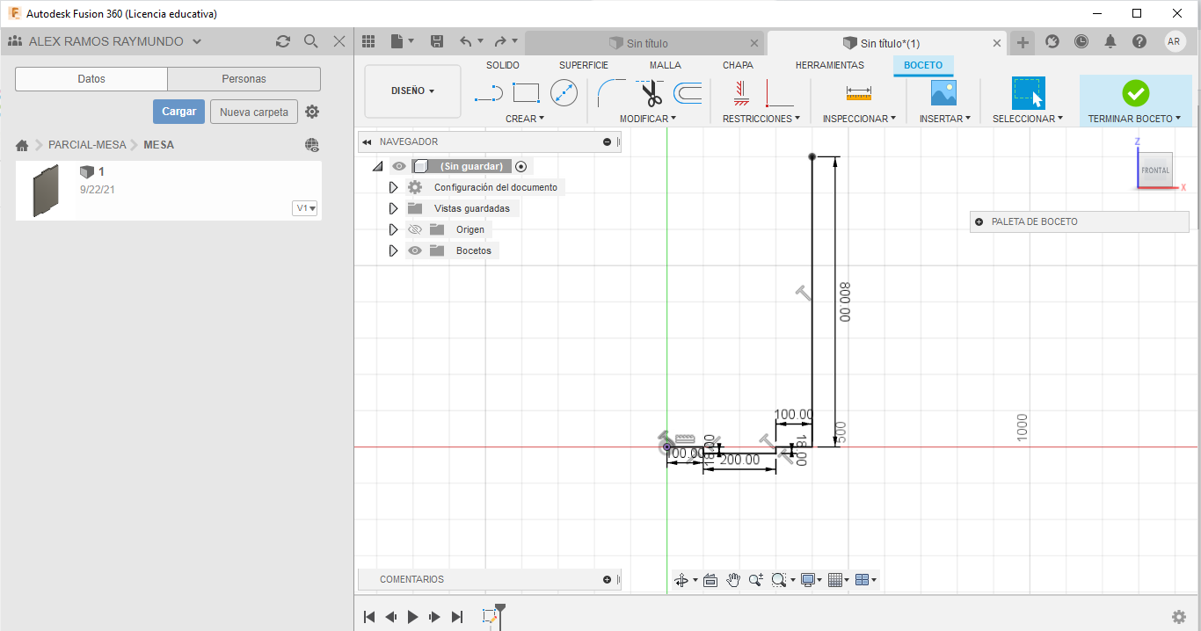Image resolution: width=1201 pixels, height=631 pixels.
Task: Open the PARCIAL-MESA breadcrumb link
Action: click(87, 145)
